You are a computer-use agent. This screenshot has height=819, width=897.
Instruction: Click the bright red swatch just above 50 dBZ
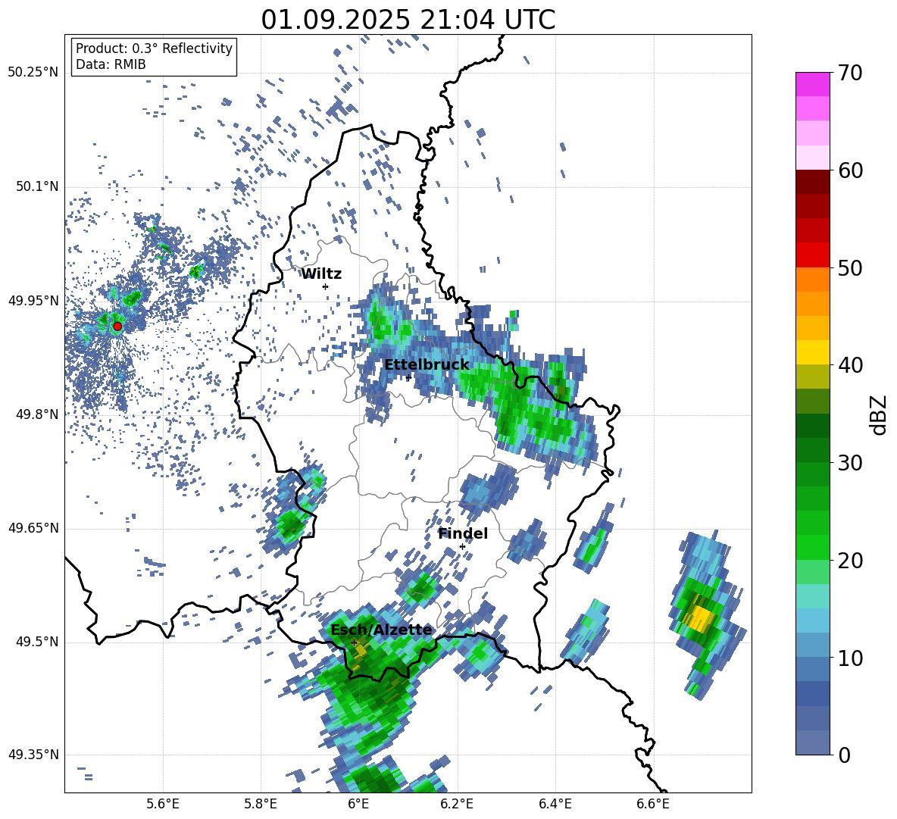pyautogui.click(x=812, y=255)
